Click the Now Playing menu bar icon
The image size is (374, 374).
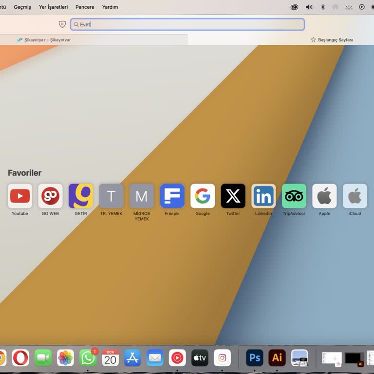click(362, 7)
